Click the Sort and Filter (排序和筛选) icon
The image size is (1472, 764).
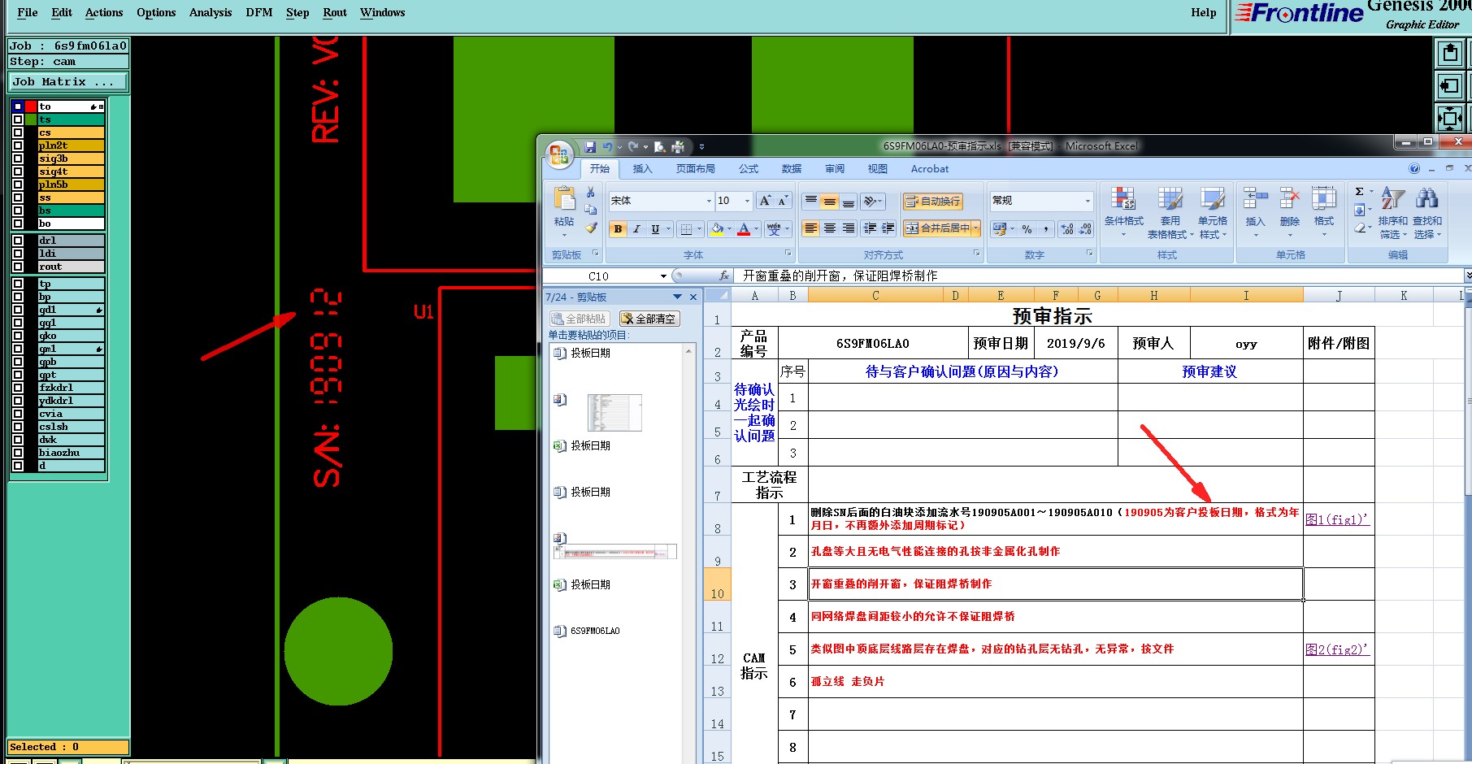click(x=1392, y=198)
